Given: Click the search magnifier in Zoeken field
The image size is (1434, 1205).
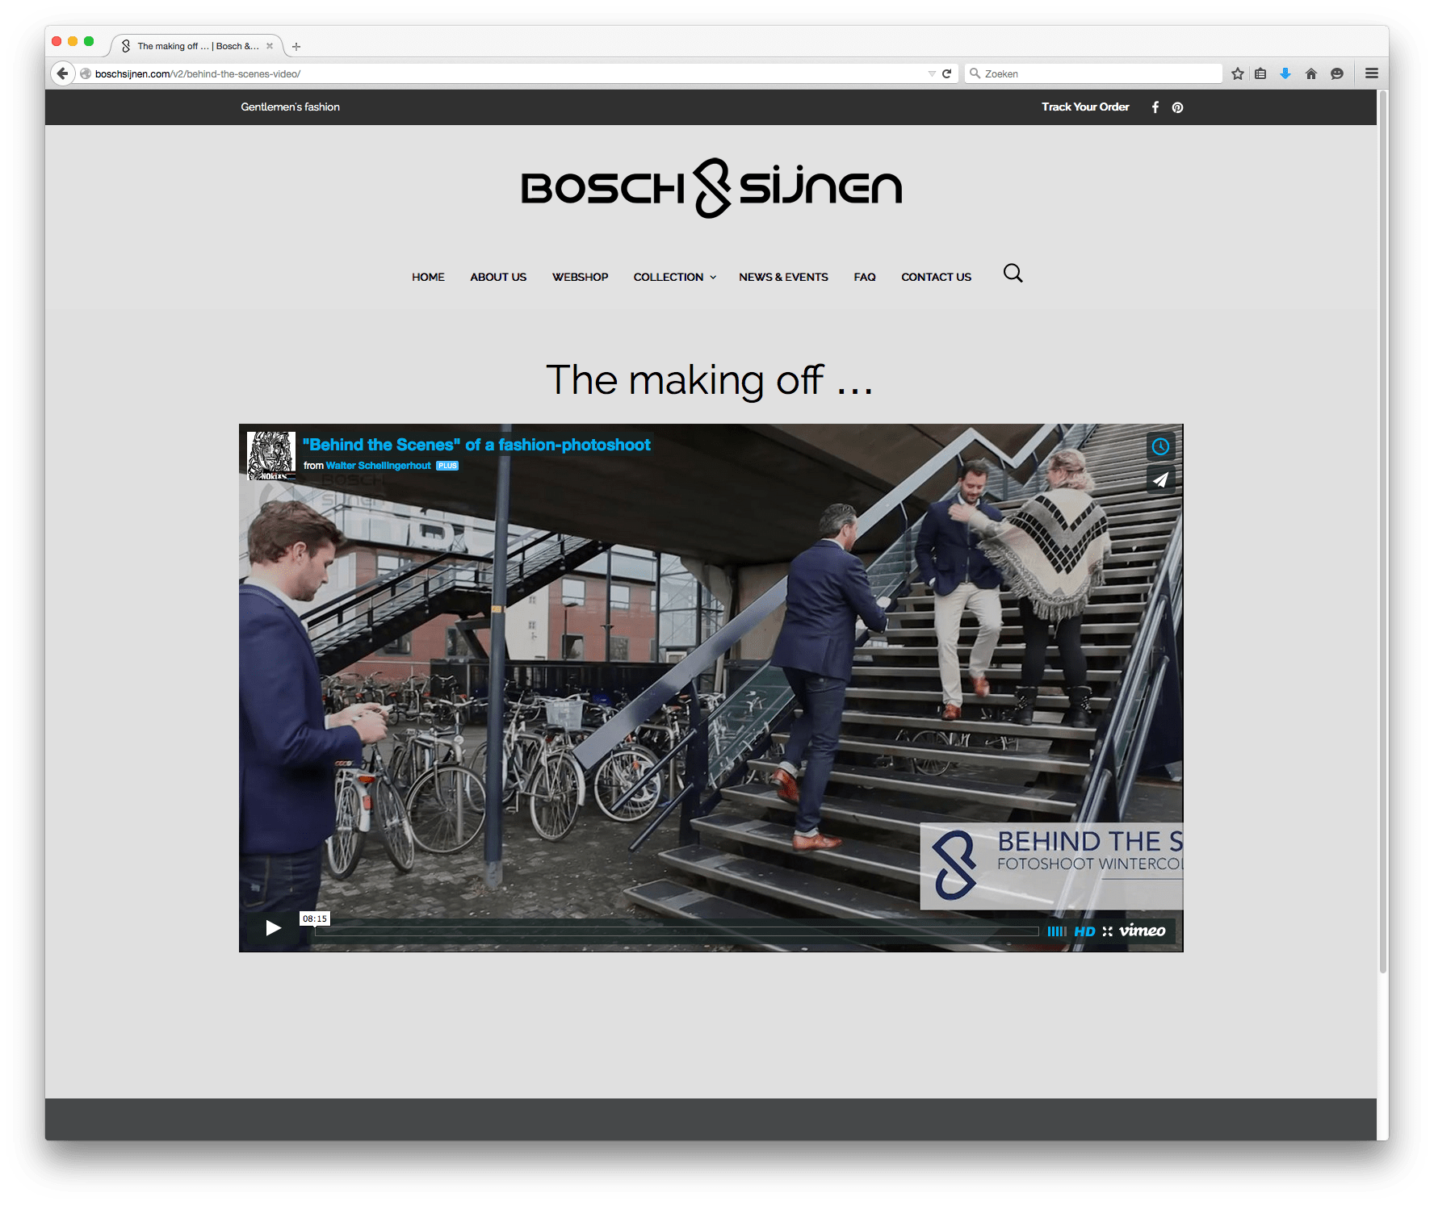Looking at the screenshot, I should point(975,73).
